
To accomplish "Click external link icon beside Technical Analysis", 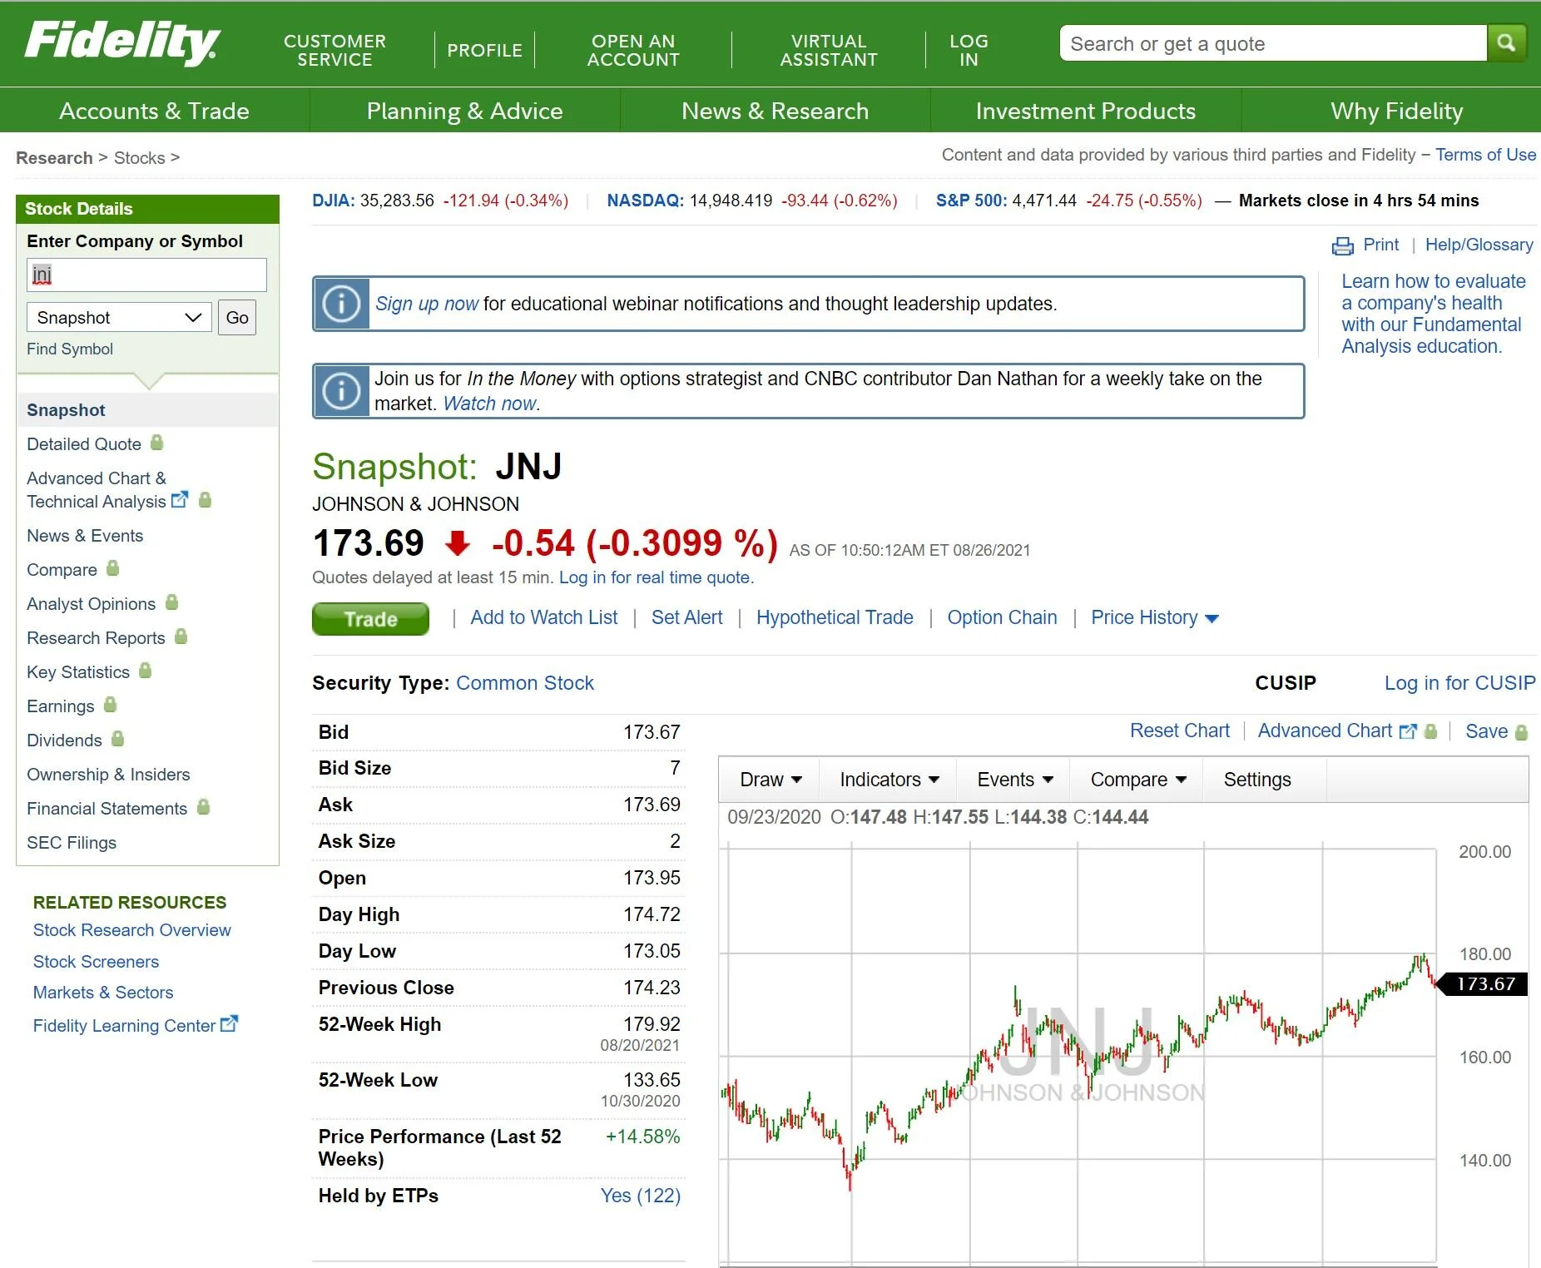I will [179, 500].
